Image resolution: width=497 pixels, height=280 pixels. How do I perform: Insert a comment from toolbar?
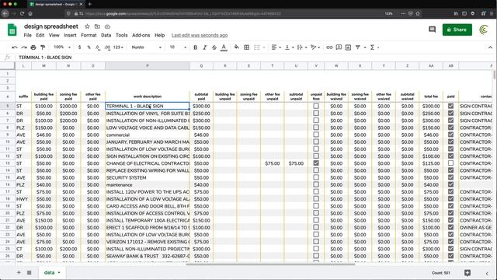pos(339,47)
